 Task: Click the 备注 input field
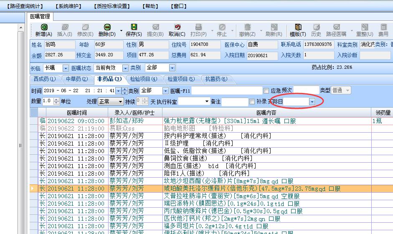[x=235, y=102]
